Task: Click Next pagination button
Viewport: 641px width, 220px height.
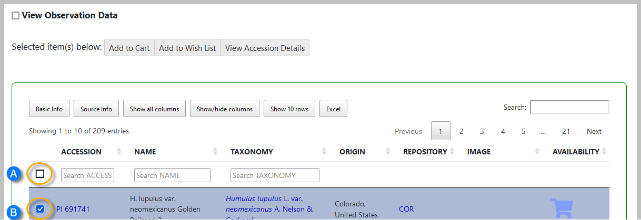Action: click(594, 131)
